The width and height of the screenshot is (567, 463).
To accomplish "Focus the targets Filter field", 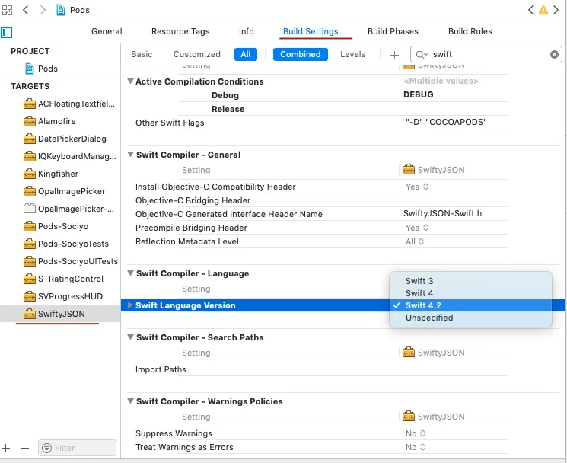I will (77, 448).
